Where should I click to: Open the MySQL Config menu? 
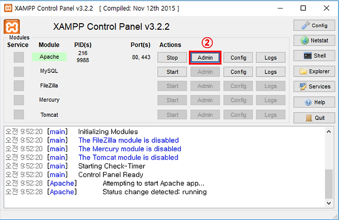coord(238,72)
